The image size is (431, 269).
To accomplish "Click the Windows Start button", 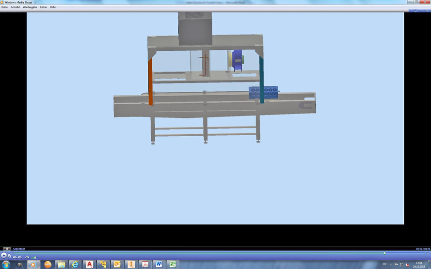I will coord(6,265).
